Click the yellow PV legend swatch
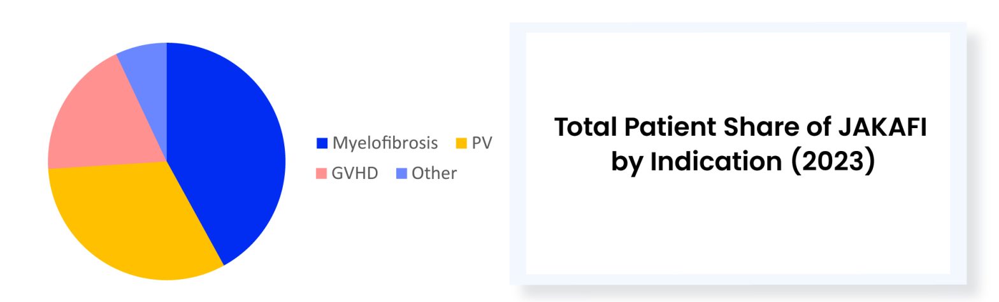Image resolution: width=999 pixels, height=302 pixels. point(461,143)
